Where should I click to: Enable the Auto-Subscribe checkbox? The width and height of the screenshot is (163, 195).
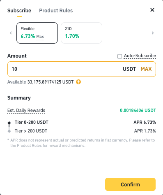point(119,56)
